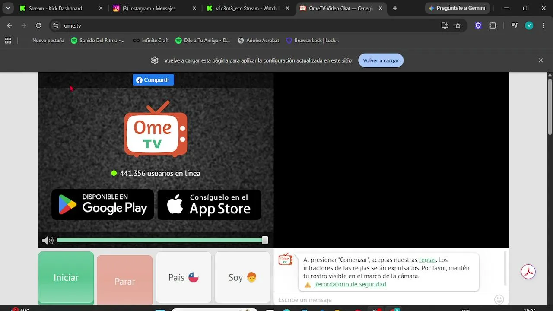Open the Chrome three-dot menu
The image size is (553, 311).
coord(543,25)
